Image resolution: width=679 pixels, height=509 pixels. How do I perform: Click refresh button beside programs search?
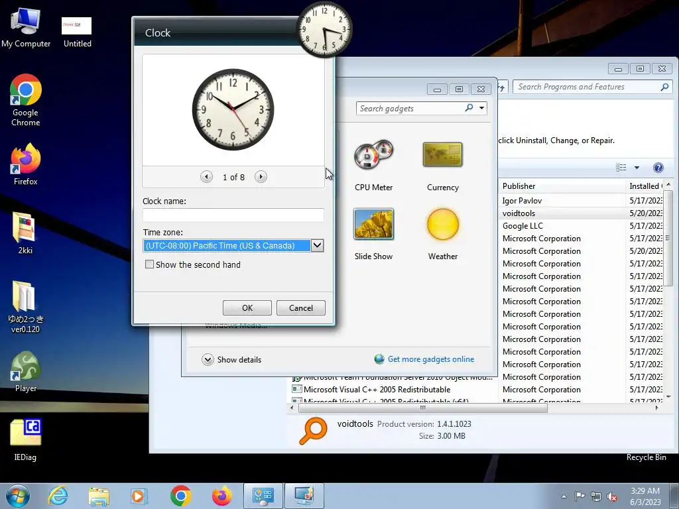tap(503, 87)
